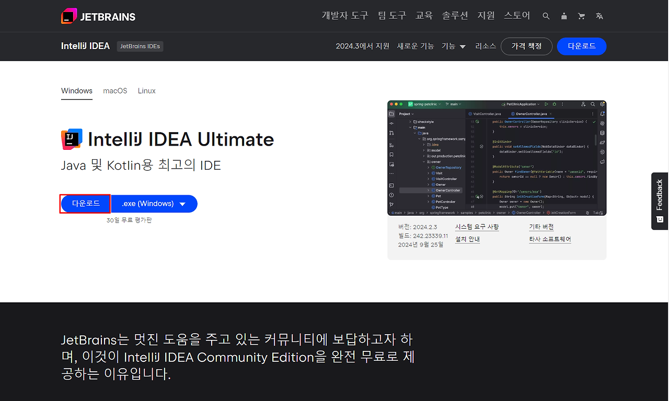Click the release date 2024년 9월 25일
This screenshot has width=669, height=401.
[421, 245]
